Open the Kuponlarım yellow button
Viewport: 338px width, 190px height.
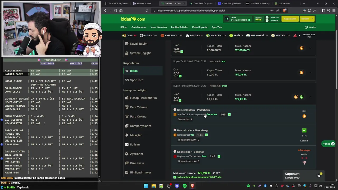[x=290, y=19]
